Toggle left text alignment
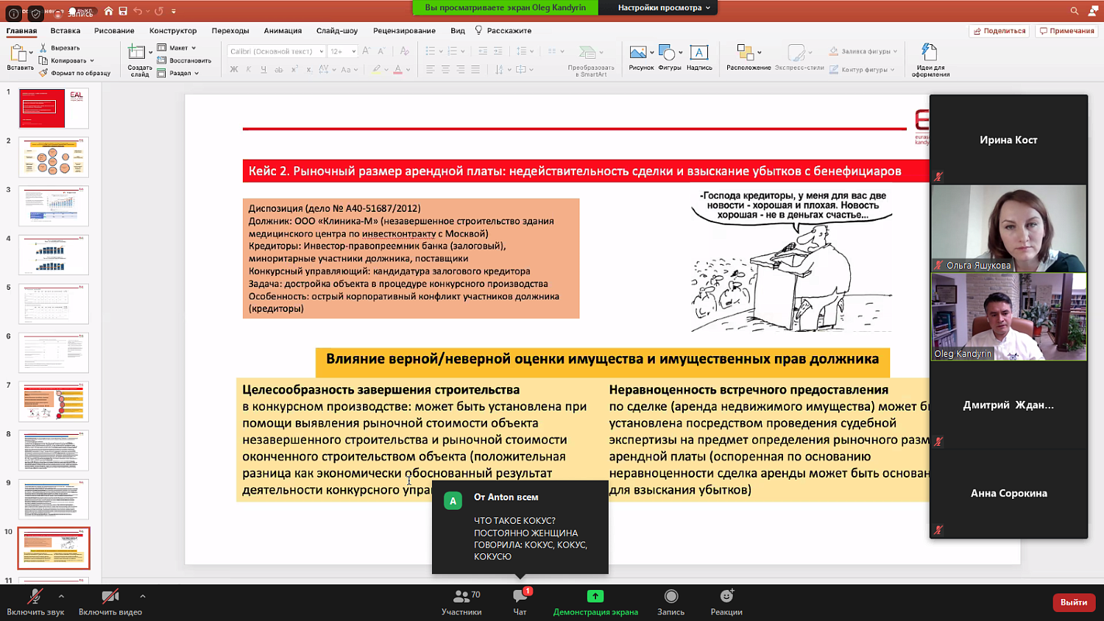The image size is (1104, 621). pyautogui.click(x=431, y=69)
